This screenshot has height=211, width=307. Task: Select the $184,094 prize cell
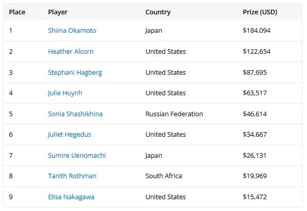tap(257, 31)
